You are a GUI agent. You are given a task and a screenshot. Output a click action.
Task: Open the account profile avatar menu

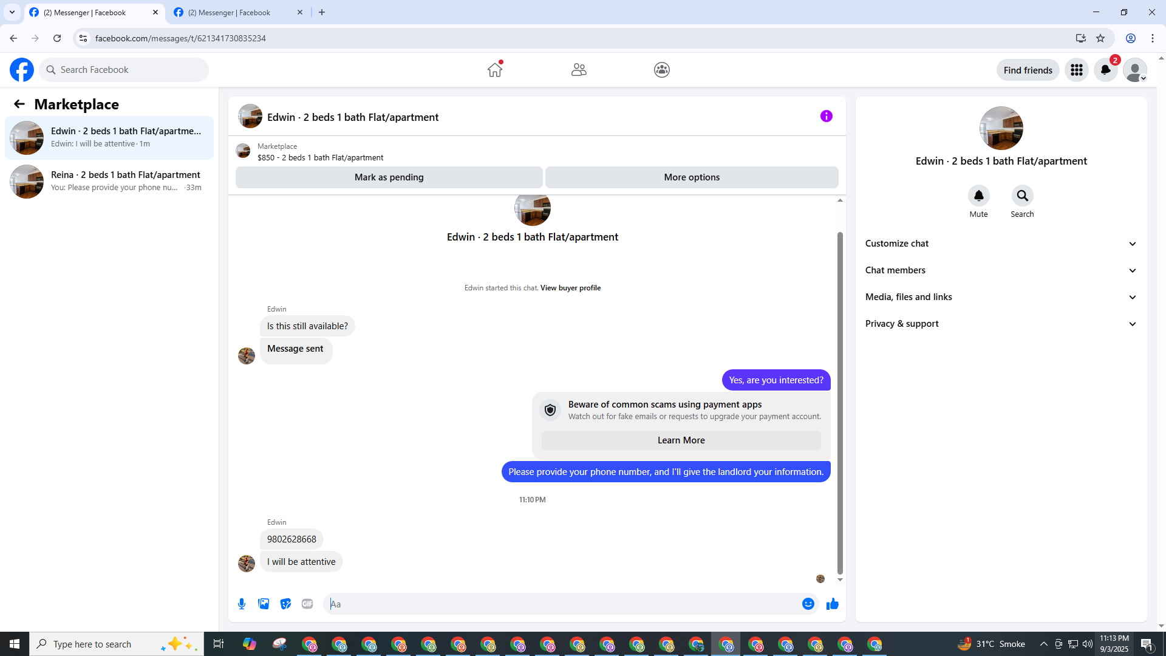[1135, 70]
